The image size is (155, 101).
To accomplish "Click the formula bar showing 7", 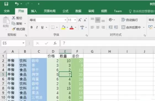I will click(x=108, y=43).
